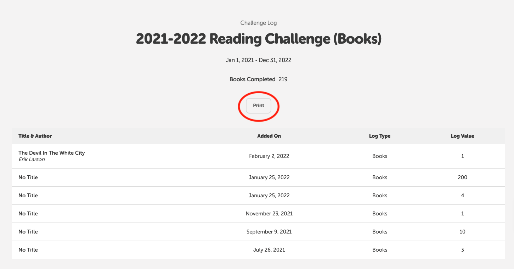Select the date range Jan 1, 2021 - Dec 31, 2022
The width and height of the screenshot is (514, 269).
click(258, 60)
